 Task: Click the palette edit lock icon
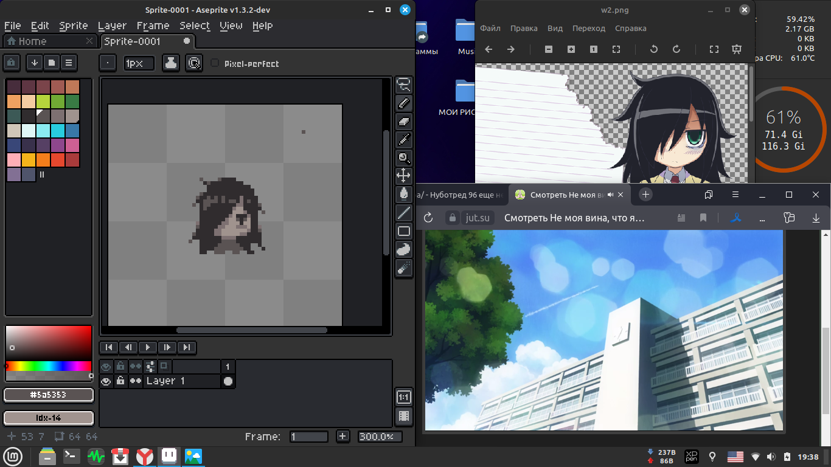point(12,63)
